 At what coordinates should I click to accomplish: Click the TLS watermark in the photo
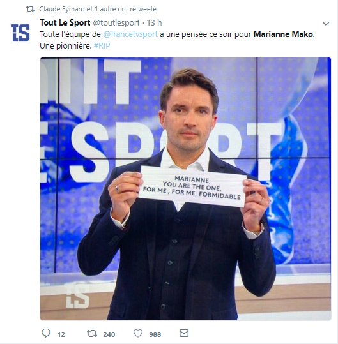(78, 295)
